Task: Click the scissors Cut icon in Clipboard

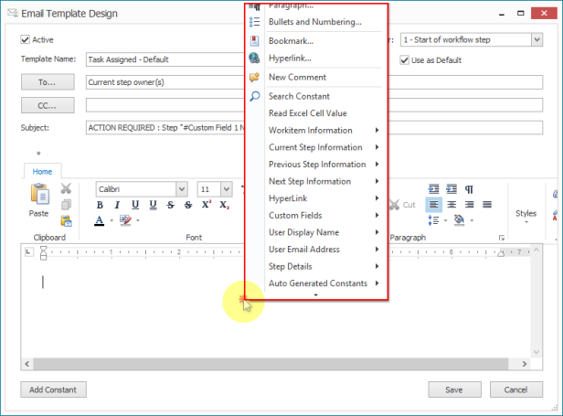Action: [x=66, y=189]
